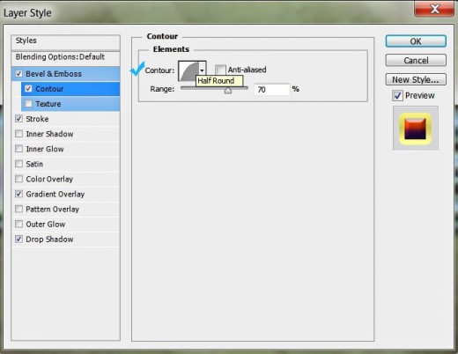Open the contour curve thumbnail editor
Image resolution: width=458 pixels, height=354 pixels.
click(x=188, y=70)
